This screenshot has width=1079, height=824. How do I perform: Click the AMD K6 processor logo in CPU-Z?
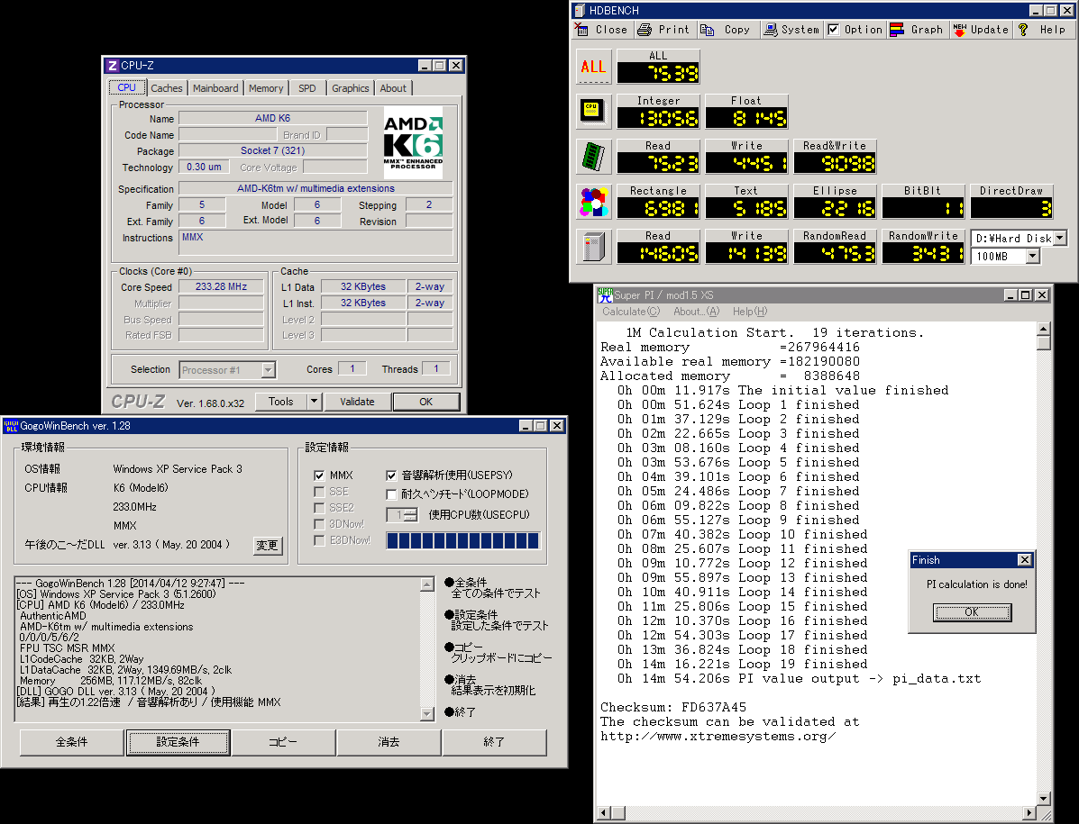click(413, 142)
